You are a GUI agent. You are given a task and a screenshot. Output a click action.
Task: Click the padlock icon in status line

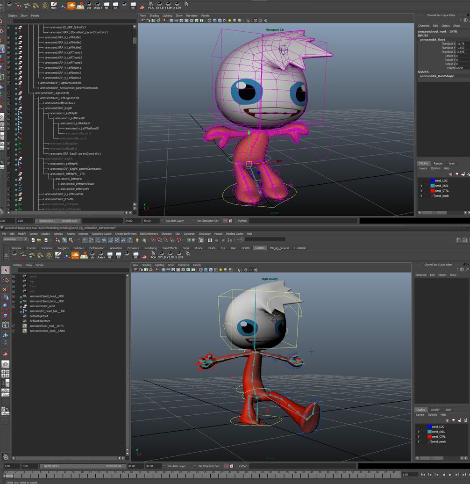click(x=137, y=240)
